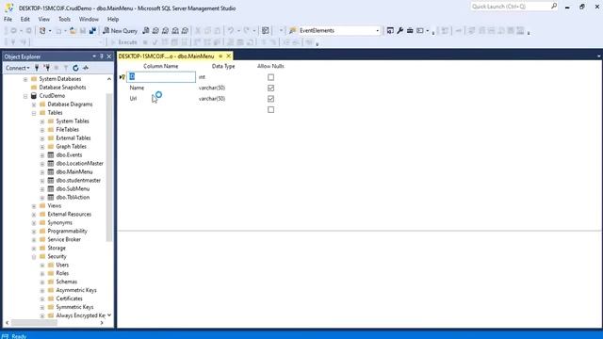Open the Toolbox briefcase icon

click(x=410, y=31)
